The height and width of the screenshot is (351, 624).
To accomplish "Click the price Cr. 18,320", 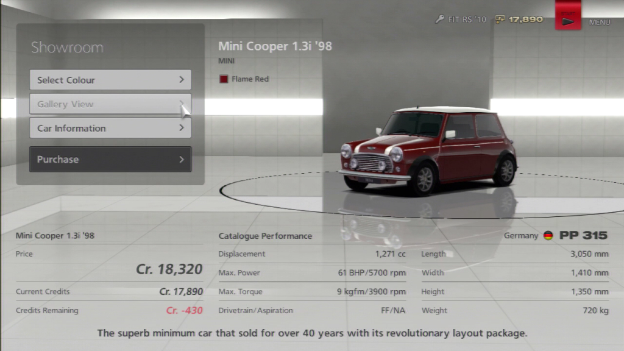I will tap(169, 269).
